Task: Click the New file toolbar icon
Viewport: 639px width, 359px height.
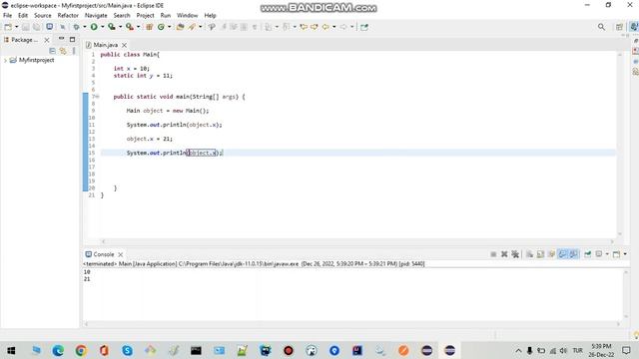Action: (x=8, y=27)
